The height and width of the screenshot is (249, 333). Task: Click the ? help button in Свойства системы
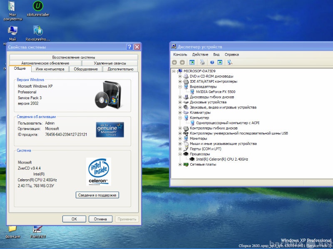tap(129, 47)
